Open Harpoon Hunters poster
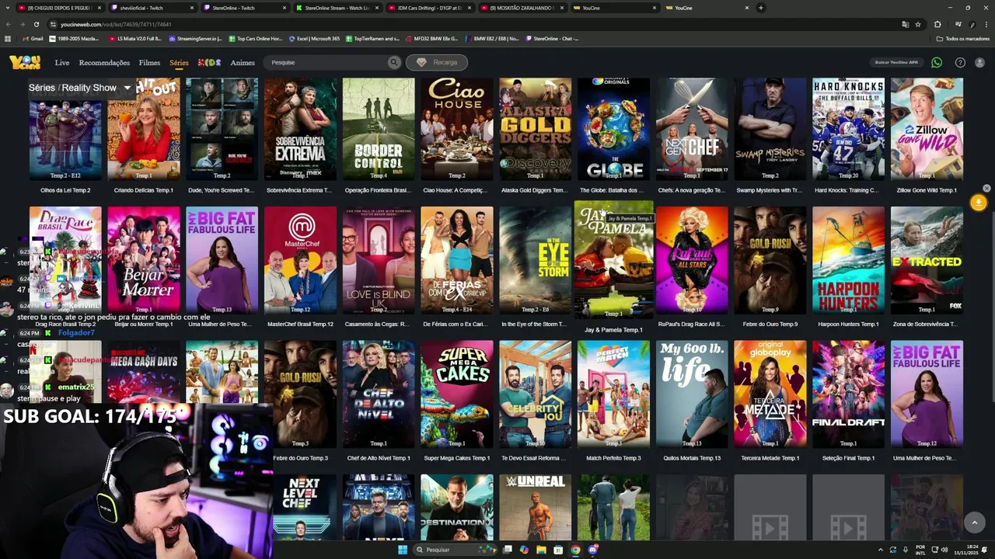The height and width of the screenshot is (559, 995). pyautogui.click(x=848, y=260)
